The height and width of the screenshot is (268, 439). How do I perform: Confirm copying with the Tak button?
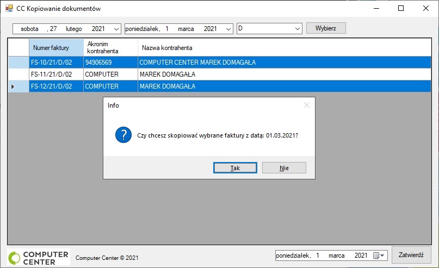coord(235,167)
